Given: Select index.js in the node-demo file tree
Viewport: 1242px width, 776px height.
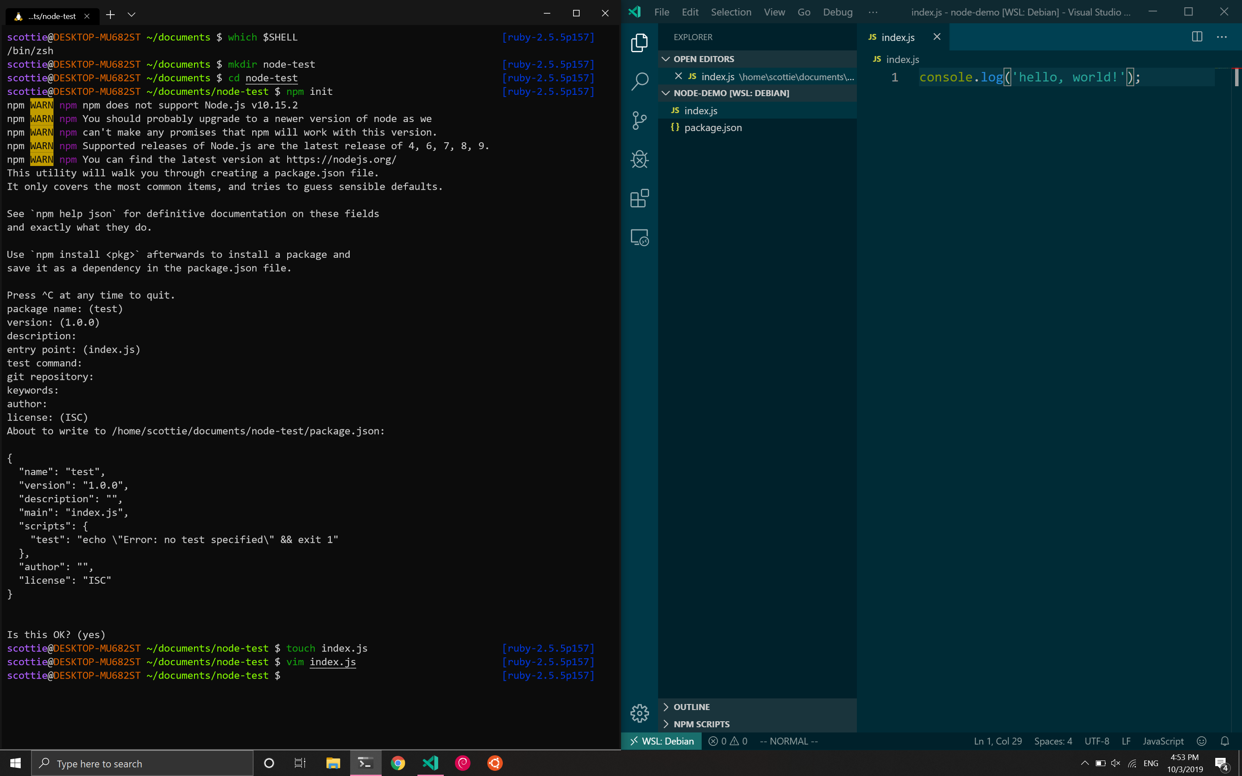Looking at the screenshot, I should pos(757,110).
